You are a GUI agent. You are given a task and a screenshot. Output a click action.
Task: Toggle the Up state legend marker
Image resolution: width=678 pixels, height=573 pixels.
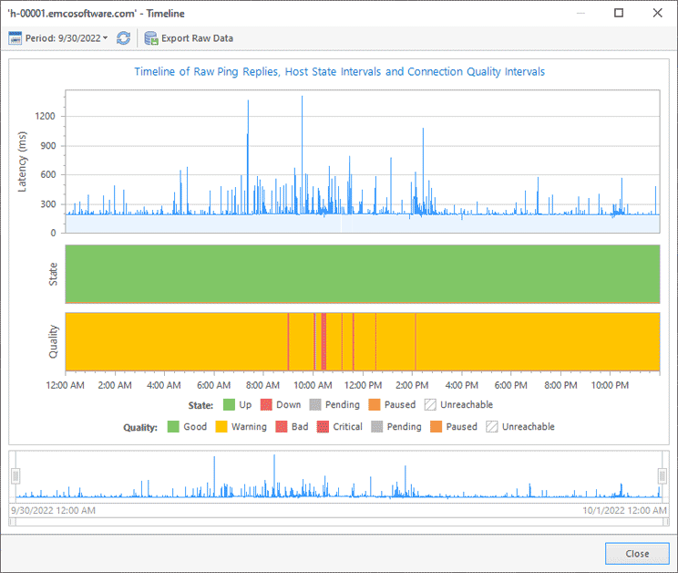click(x=229, y=404)
